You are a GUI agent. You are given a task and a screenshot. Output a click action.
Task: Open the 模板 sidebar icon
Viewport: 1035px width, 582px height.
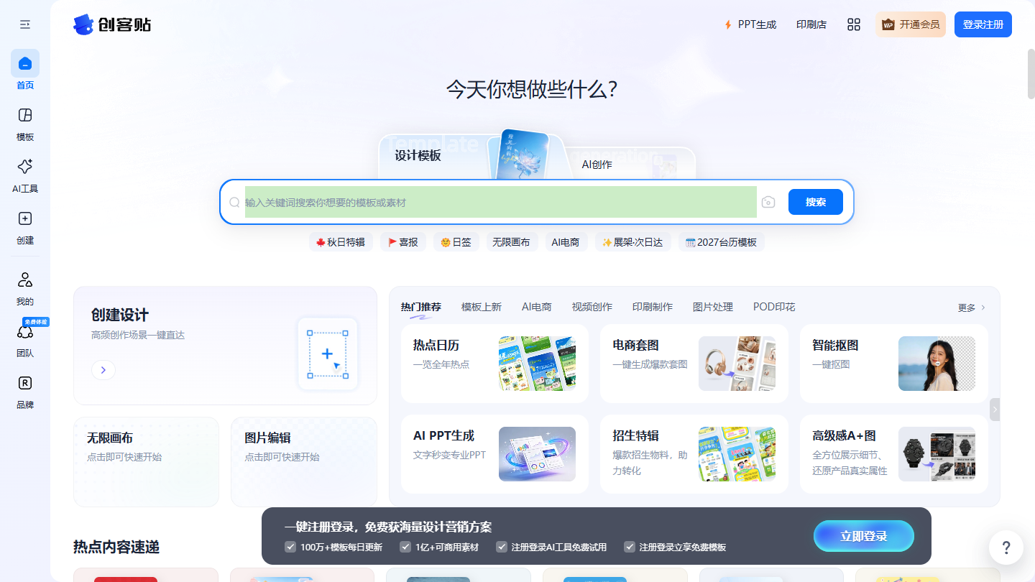click(25, 115)
